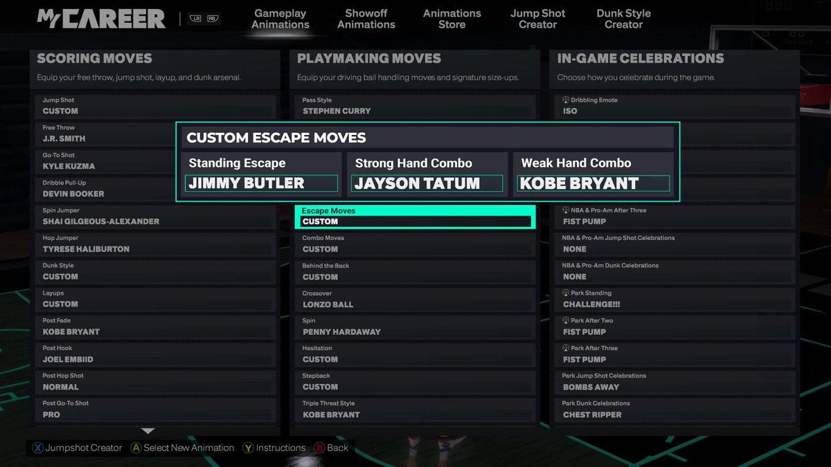Select Park Dunk Celebrations Chest Ripper row

pos(675,410)
